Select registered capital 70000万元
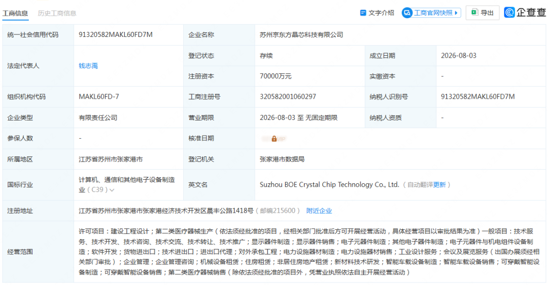The width and height of the screenshot is (548, 285). 276,76
